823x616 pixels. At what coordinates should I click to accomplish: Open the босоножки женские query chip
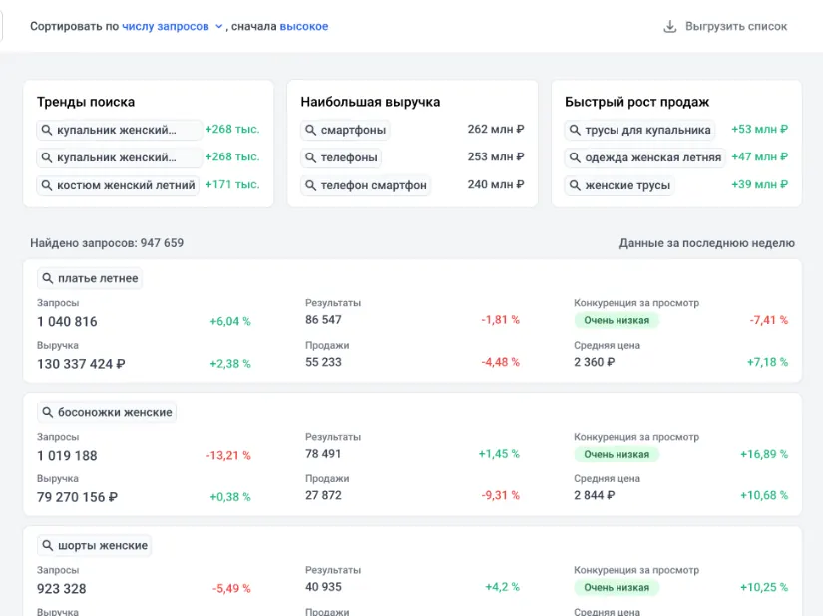107,412
